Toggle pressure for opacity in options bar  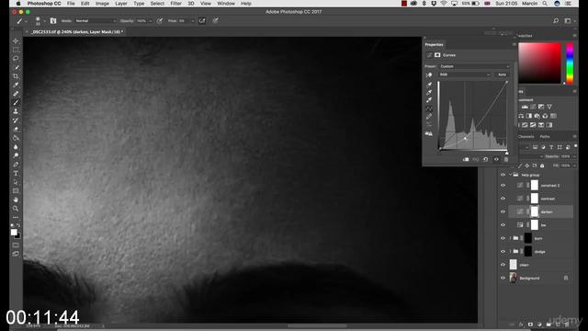pyautogui.click(x=160, y=21)
